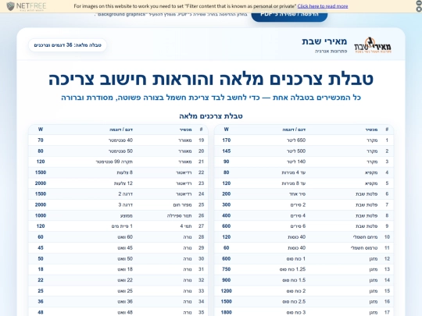Click the 45 watt value in row 29

(x=41, y=248)
